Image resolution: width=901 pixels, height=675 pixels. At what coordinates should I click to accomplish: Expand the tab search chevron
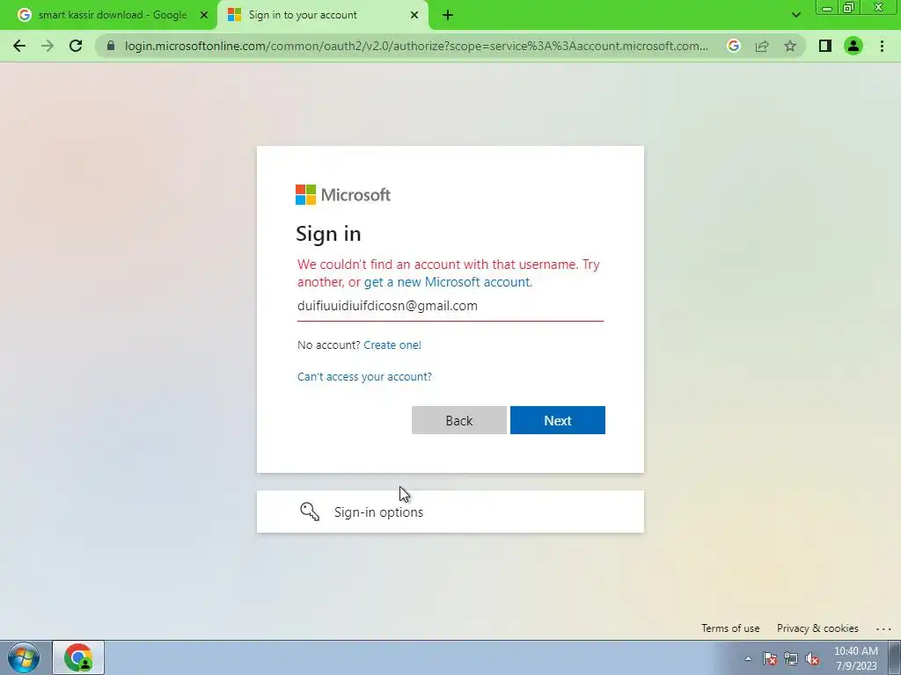[795, 15]
